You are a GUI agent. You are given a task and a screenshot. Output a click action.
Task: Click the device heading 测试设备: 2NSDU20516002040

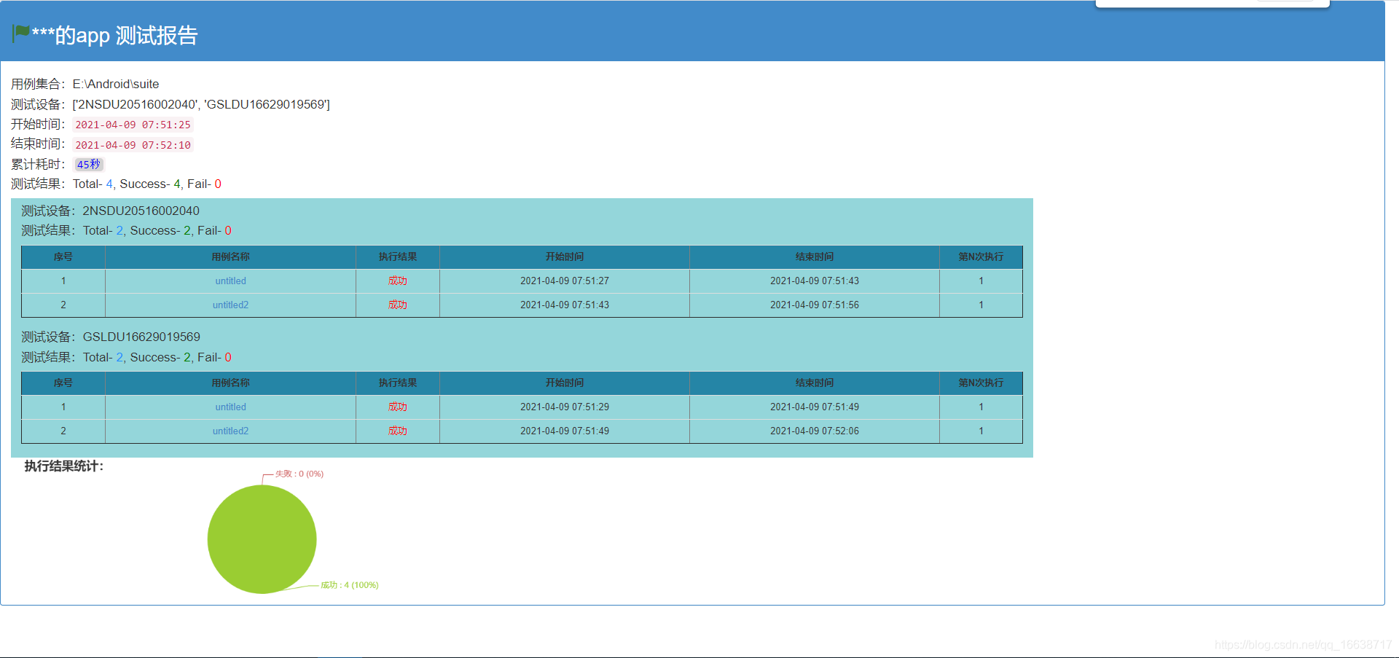point(110,211)
